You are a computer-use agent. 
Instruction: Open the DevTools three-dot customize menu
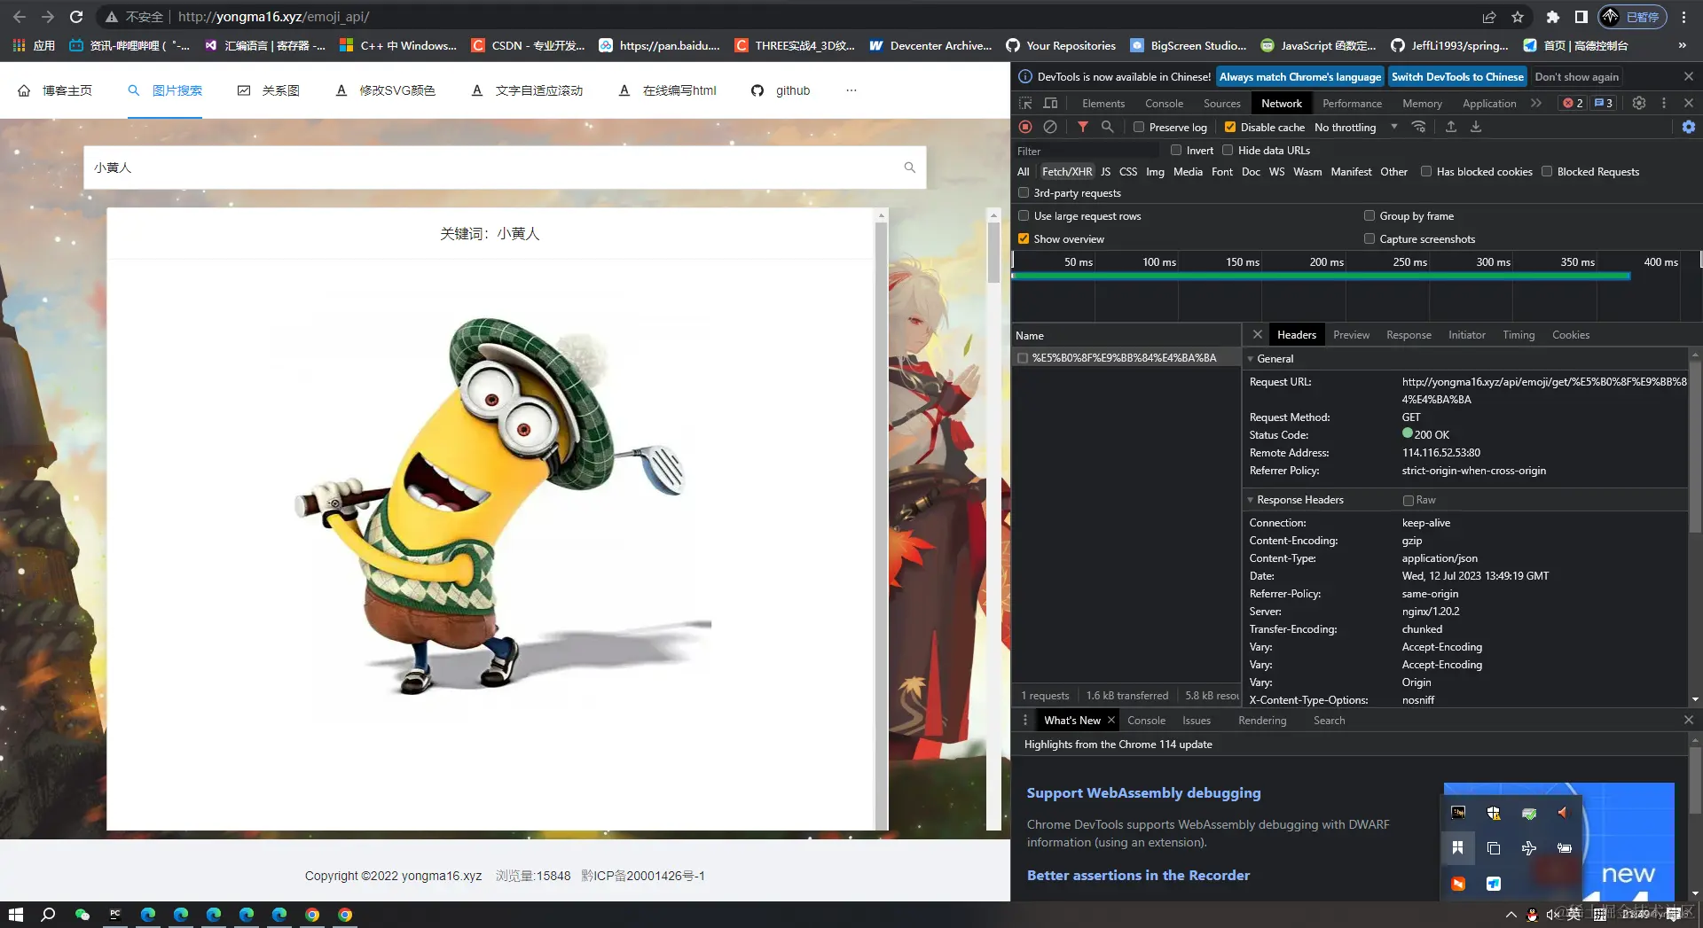click(1664, 103)
